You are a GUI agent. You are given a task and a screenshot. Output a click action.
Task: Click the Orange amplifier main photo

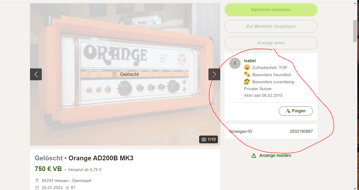pos(125,74)
